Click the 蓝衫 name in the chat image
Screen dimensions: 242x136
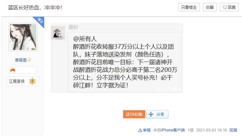coord(74,27)
